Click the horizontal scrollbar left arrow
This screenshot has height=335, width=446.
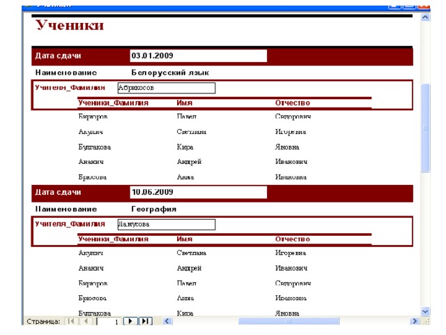pyautogui.click(x=167, y=321)
